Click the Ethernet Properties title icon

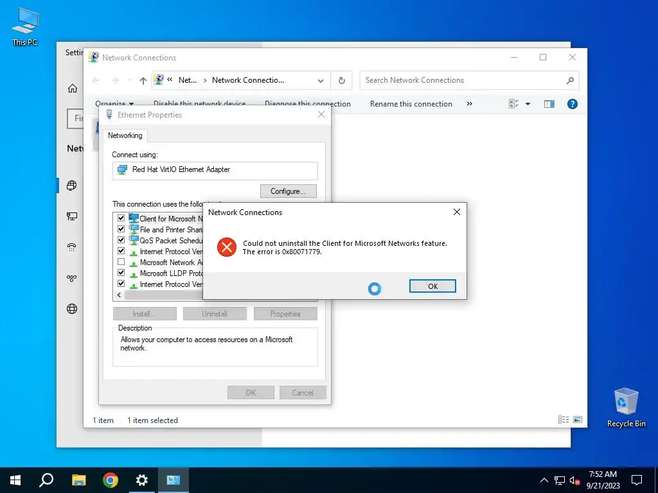109,114
